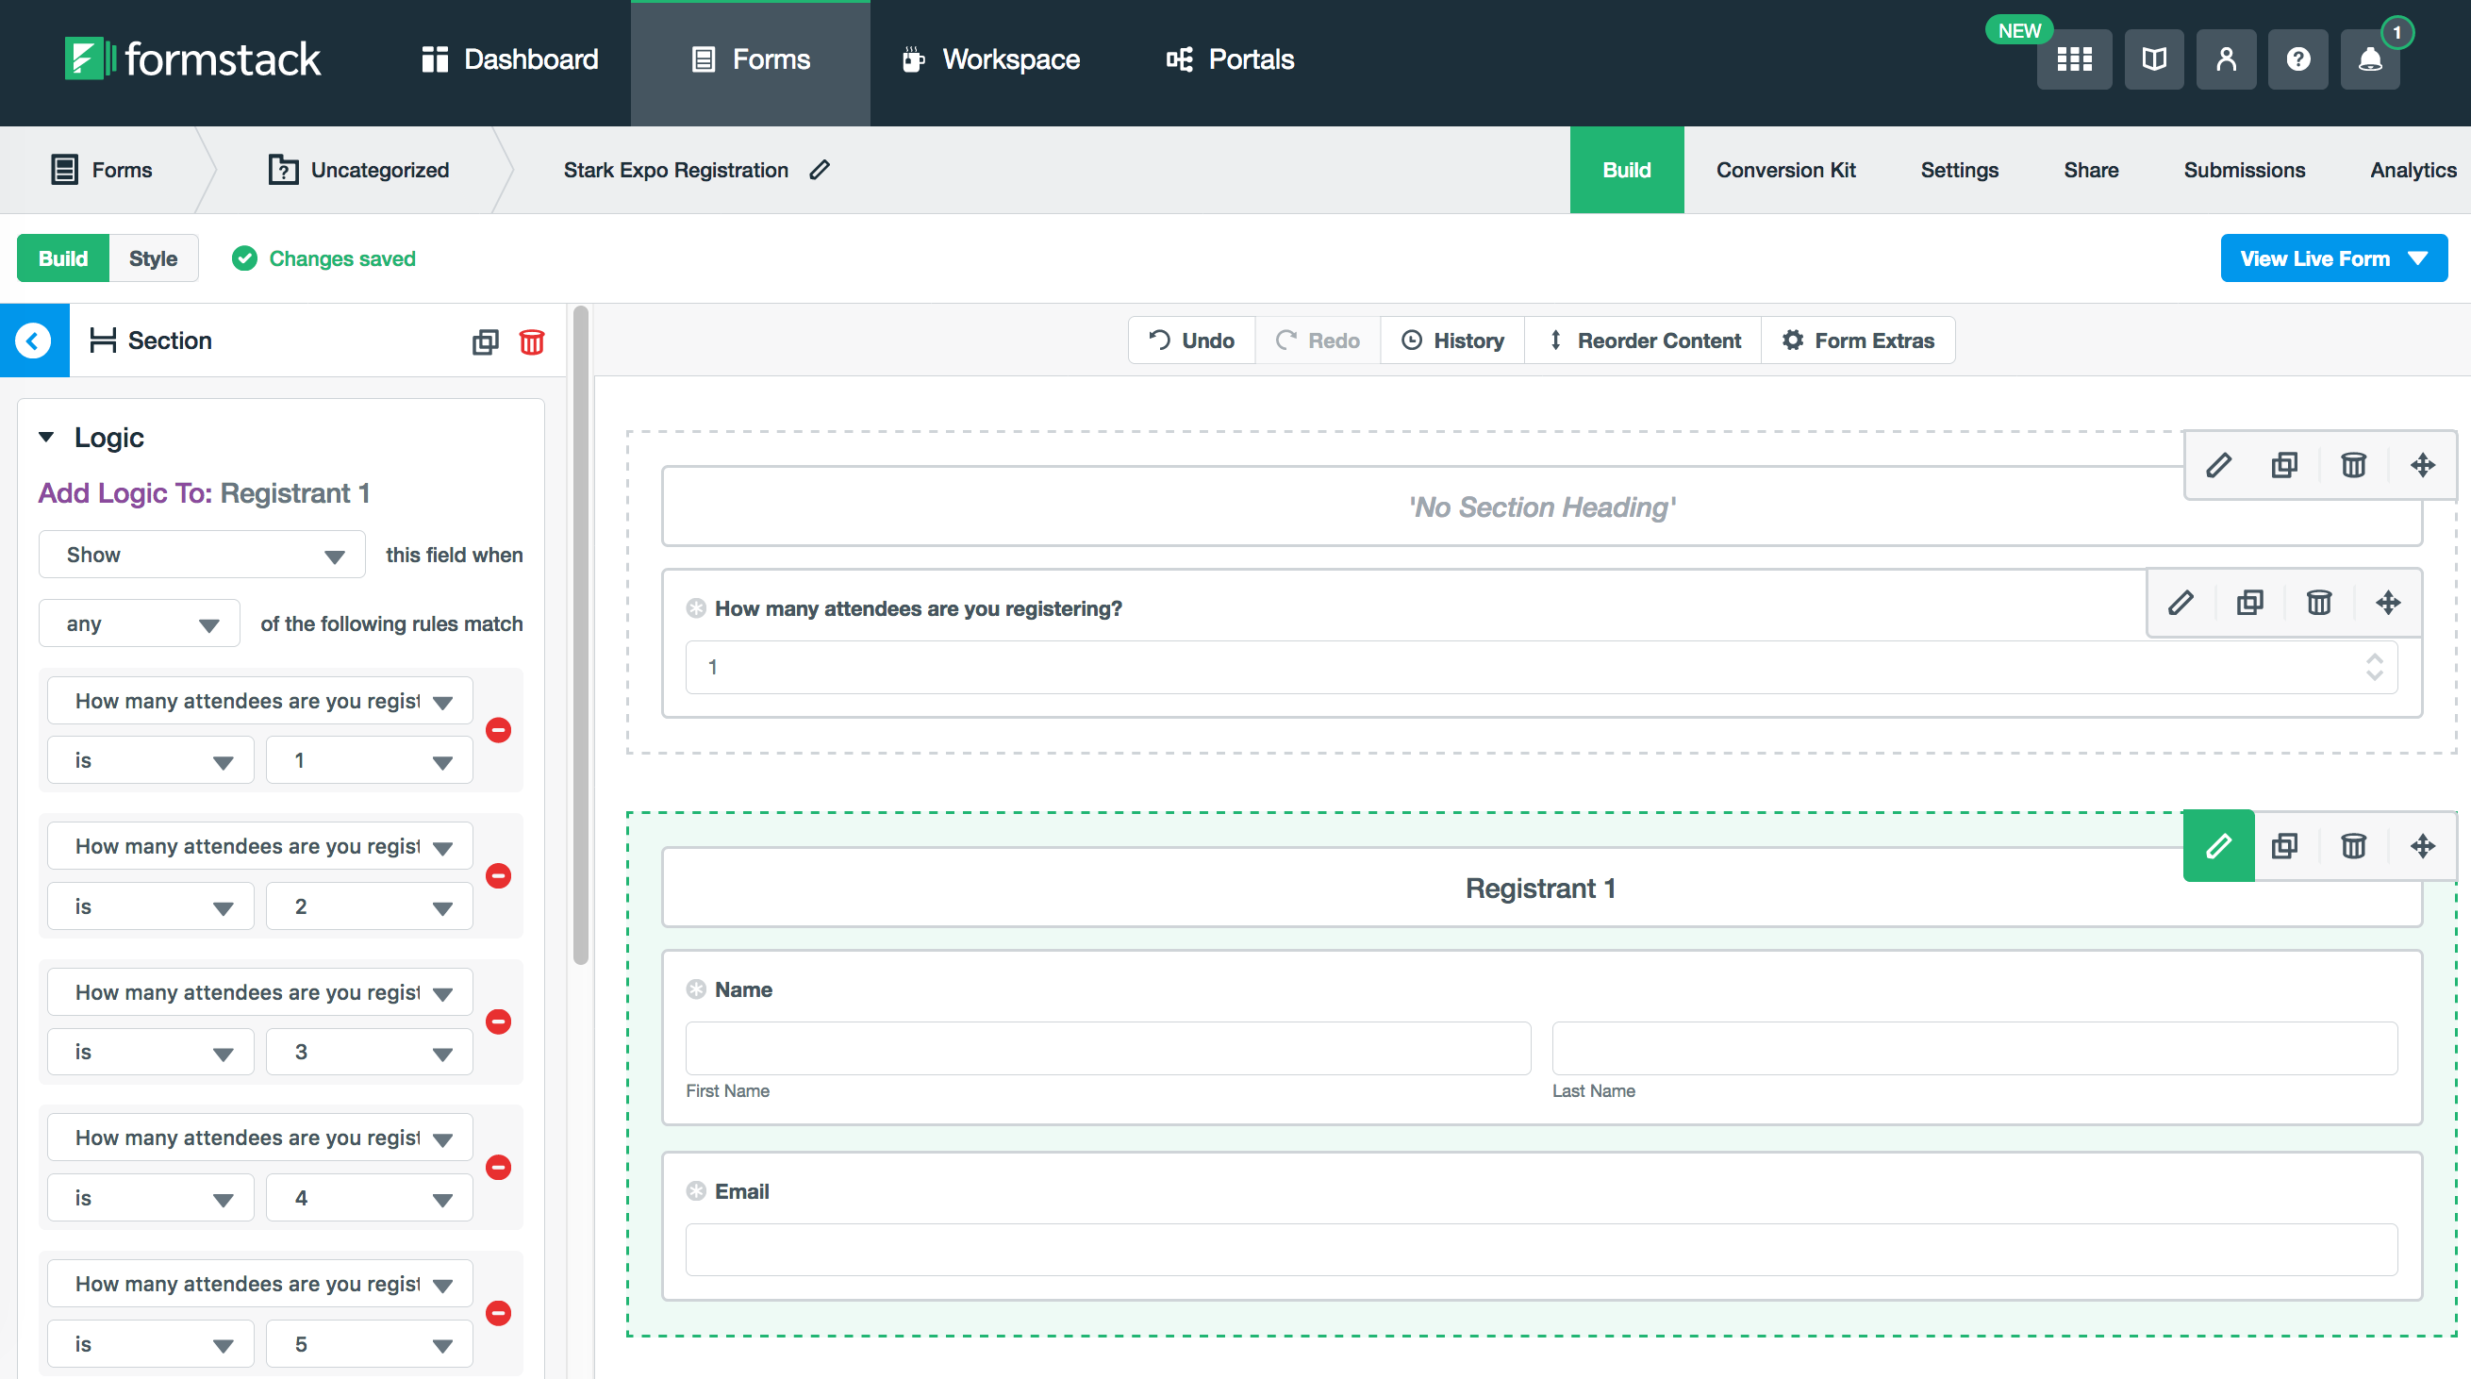This screenshot has width=2471, height=1379.
Task: Open the apps grid icon
Action: point(2074,59)
